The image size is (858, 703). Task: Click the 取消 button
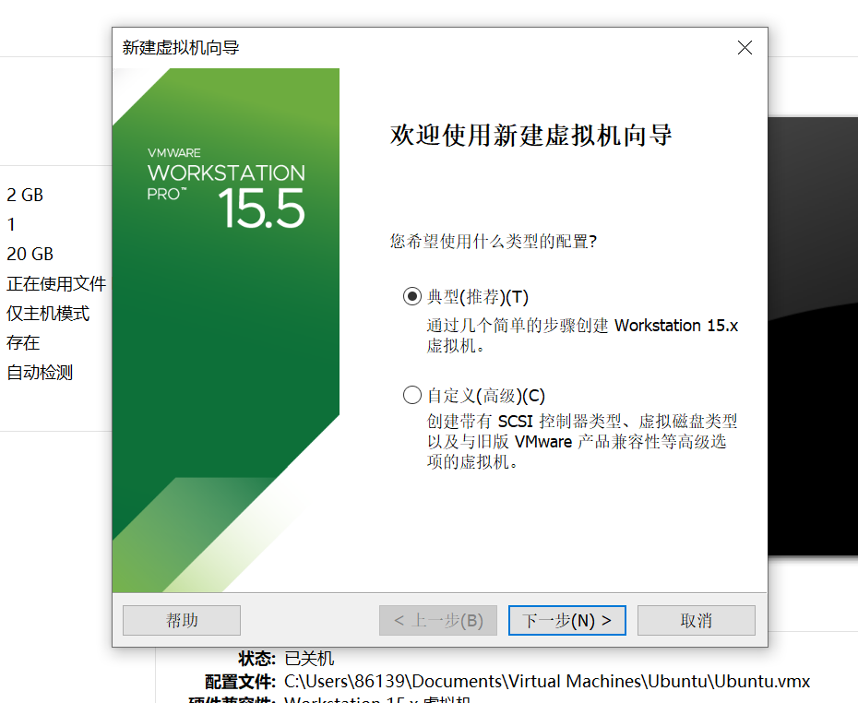(x=696, y=620)
